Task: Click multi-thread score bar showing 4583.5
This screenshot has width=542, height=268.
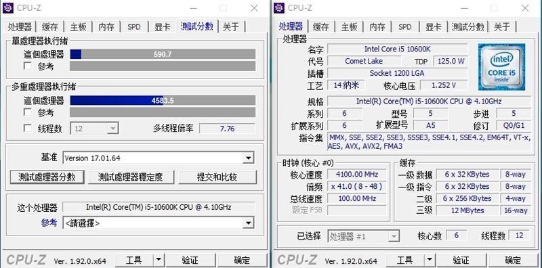Action: [x=163, y=100]
